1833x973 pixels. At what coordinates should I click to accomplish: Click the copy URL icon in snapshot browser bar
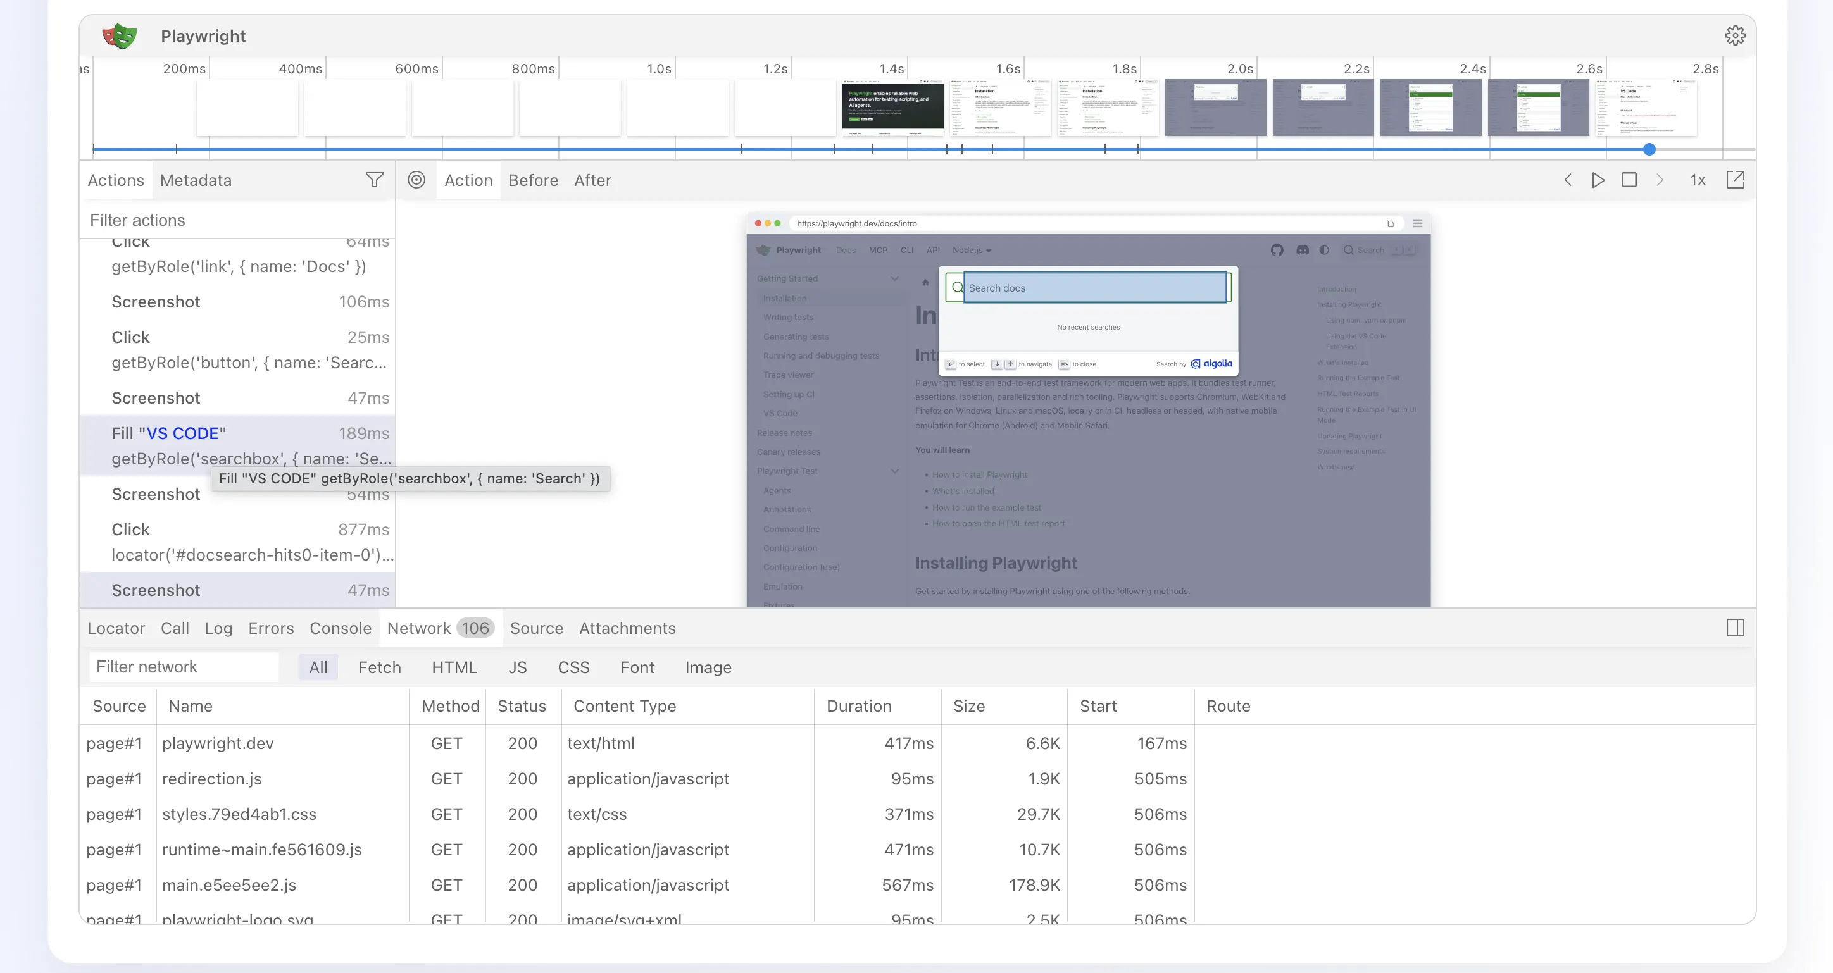(1390, 223)
